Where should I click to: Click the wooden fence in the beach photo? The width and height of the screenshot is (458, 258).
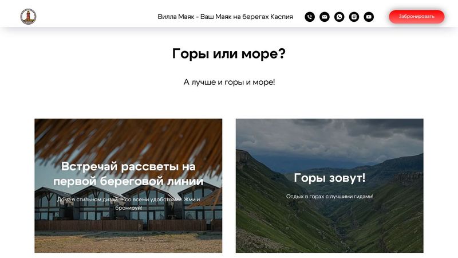click(x=128, y=225)
